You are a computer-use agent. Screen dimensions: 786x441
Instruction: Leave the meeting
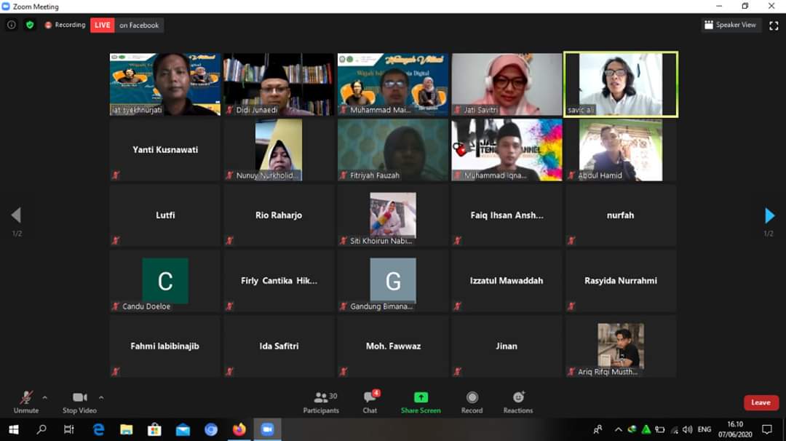761,402
